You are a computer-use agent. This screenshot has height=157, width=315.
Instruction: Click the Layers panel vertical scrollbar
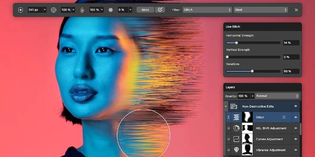click(301, 129)
